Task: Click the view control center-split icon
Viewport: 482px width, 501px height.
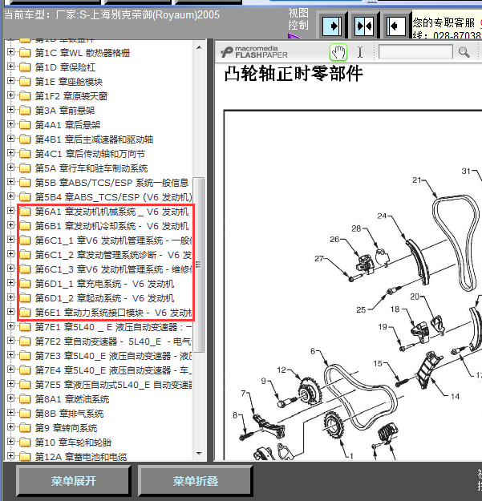Action: pos(364,26)
